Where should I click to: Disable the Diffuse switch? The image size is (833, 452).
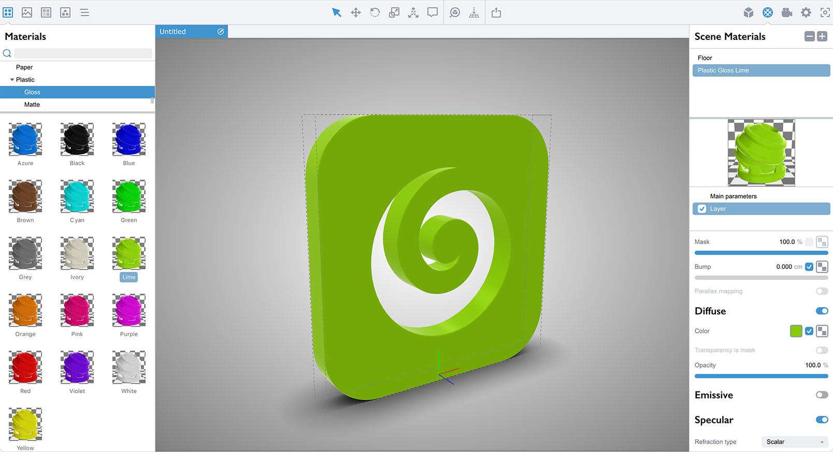[822, 311]
